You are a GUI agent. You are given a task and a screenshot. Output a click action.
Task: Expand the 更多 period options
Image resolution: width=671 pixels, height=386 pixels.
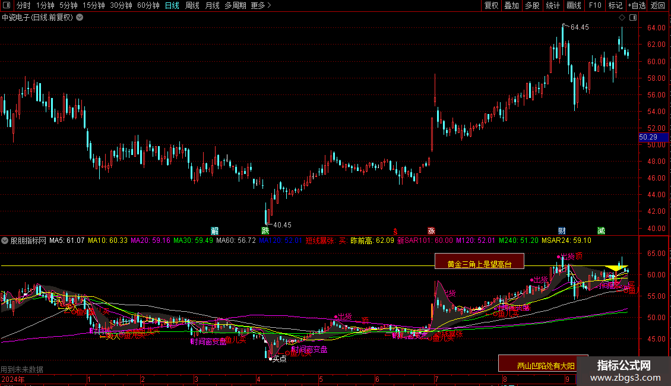click(x=261, y=5)
